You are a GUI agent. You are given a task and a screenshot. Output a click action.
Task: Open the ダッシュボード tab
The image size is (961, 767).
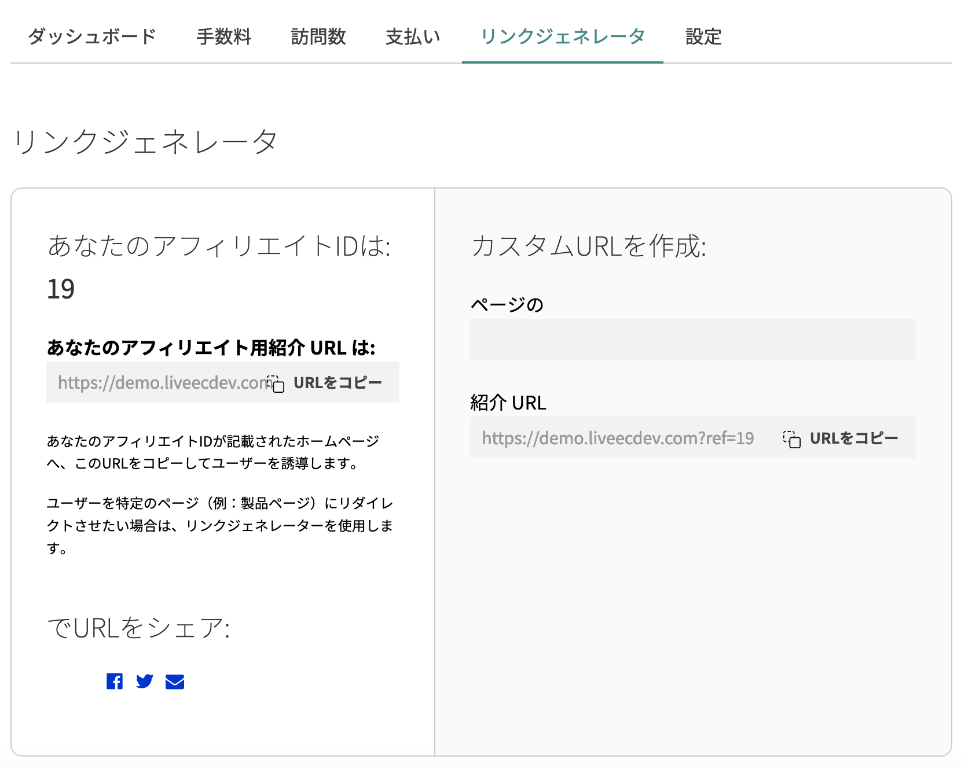tap(92, 37)
